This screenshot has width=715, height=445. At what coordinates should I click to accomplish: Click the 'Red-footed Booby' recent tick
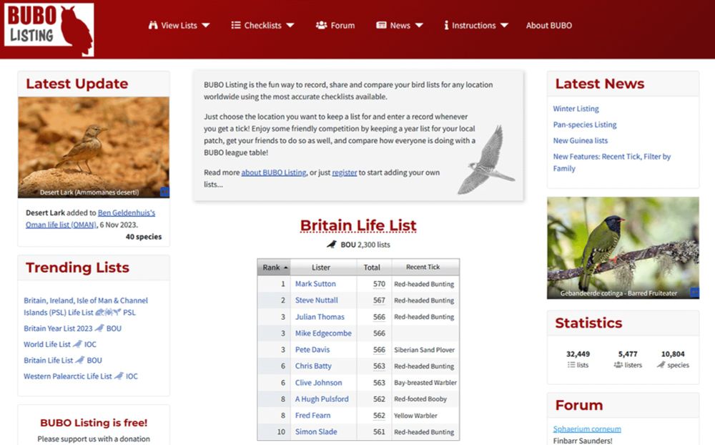[x=420, y=399]
